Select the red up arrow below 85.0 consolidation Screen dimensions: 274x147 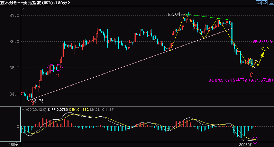(x=57, y=74)
